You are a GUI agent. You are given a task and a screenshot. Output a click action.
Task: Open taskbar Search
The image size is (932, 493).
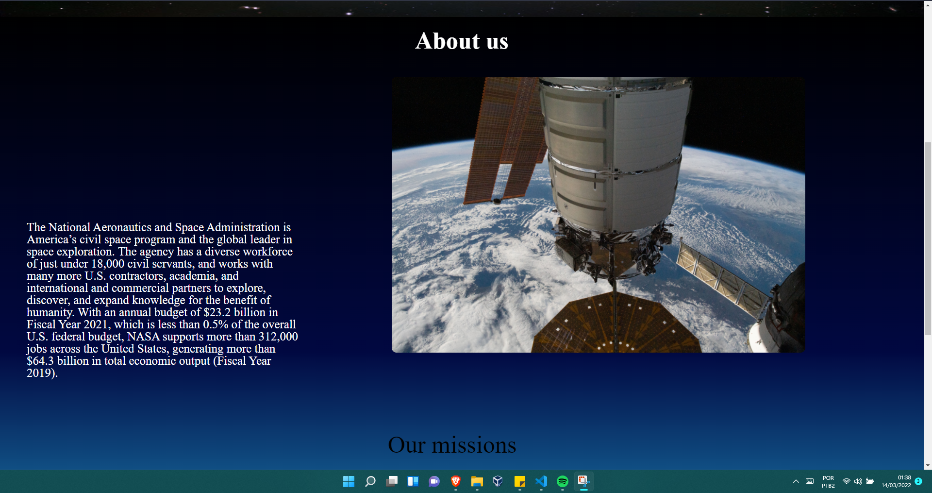click(x=370, y=481)
